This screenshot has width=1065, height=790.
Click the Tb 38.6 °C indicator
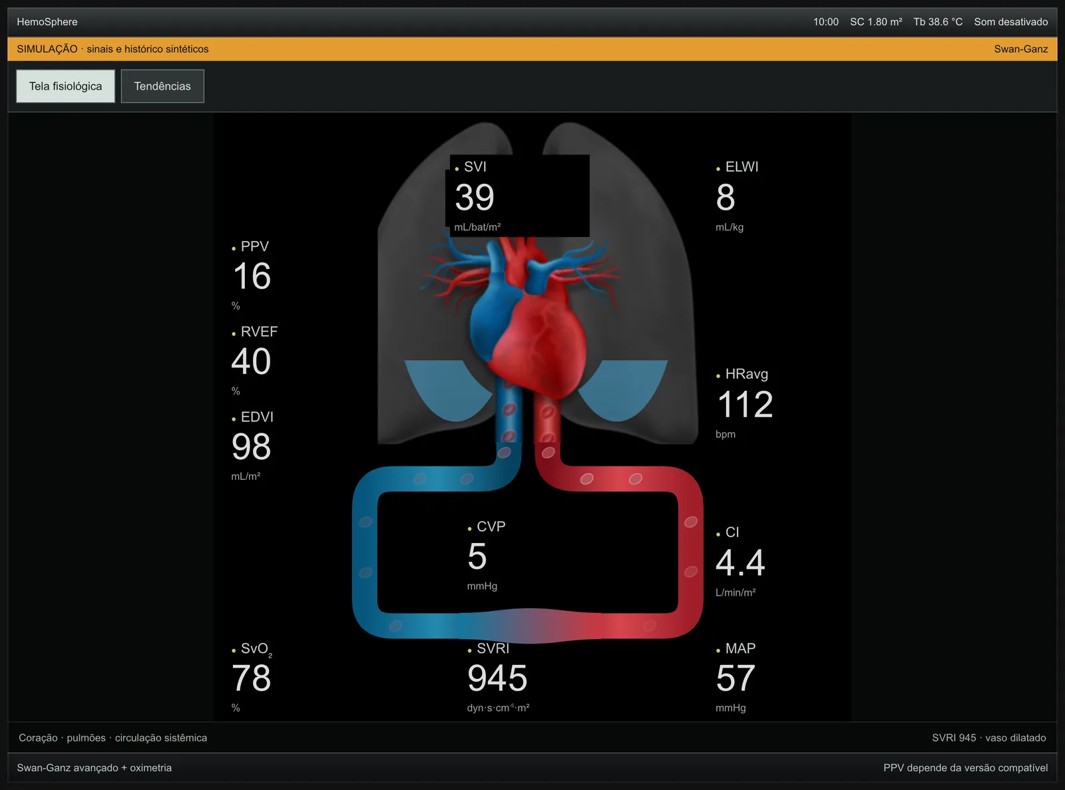(938, 22)
